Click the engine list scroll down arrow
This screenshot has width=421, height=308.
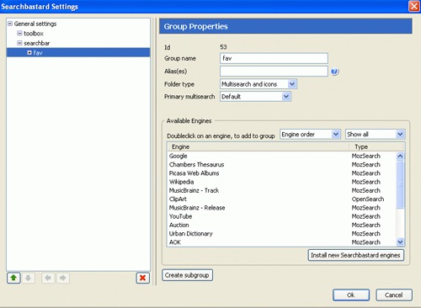click(x=400, y=242)
